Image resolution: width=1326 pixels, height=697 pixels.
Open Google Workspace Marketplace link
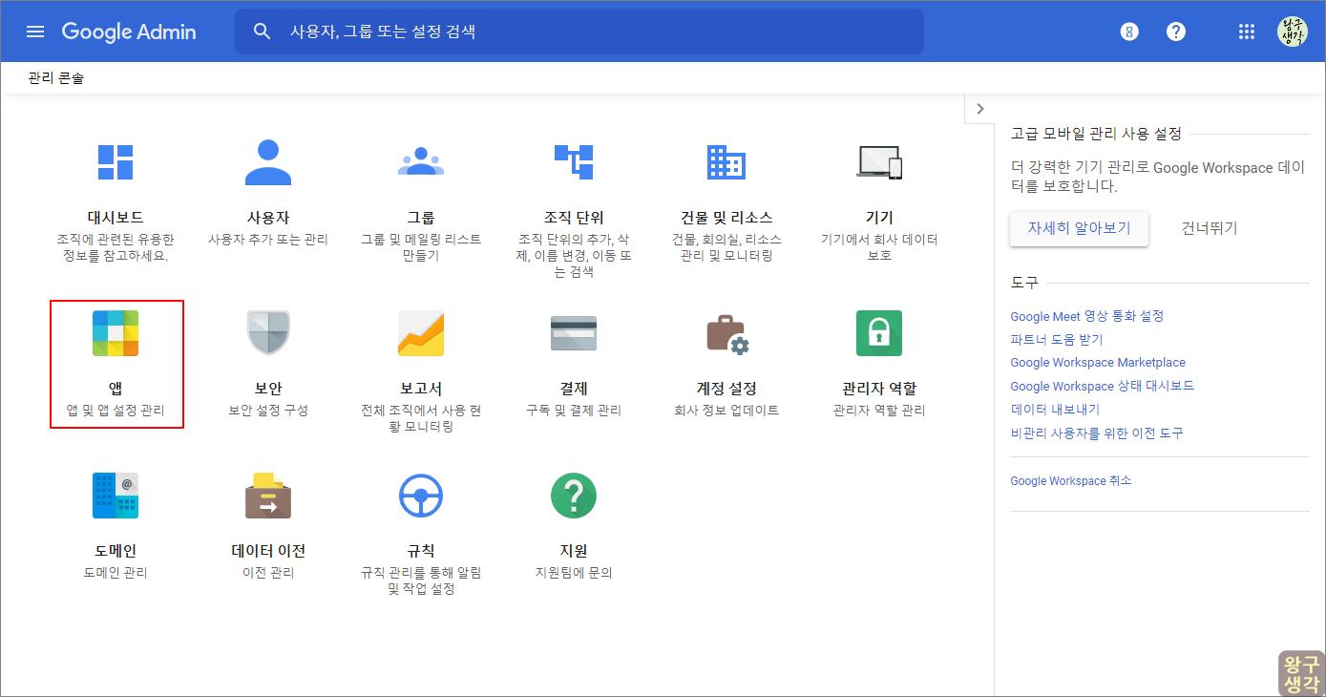point(1098,363)
